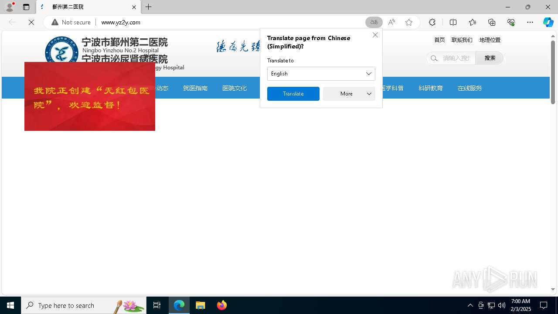Select the 鄞州第二医院 browser tab
This screenshot has width=558, height=314.
click(x=88, y=7)
